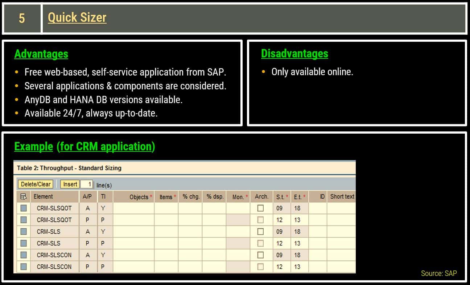The height and width of the screenshot is (285, 470).
Task: Click the Objects column header
Action: [133, 197]
